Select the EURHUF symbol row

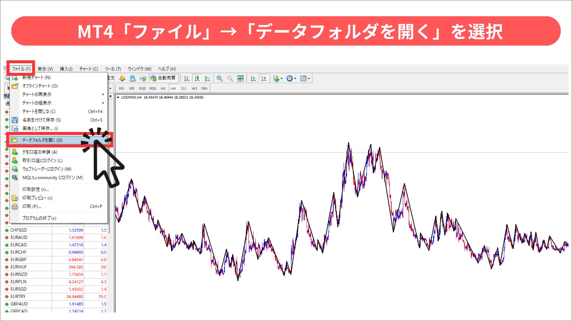55,267
